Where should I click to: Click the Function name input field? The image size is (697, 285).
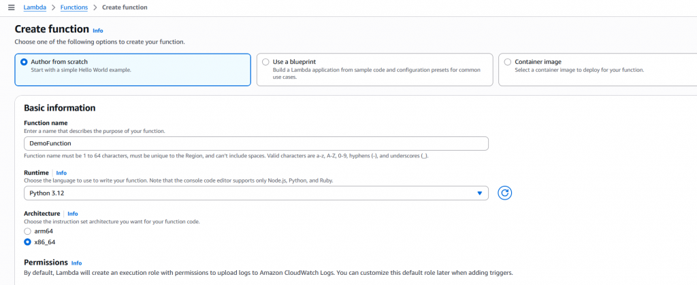coord(255,143)
